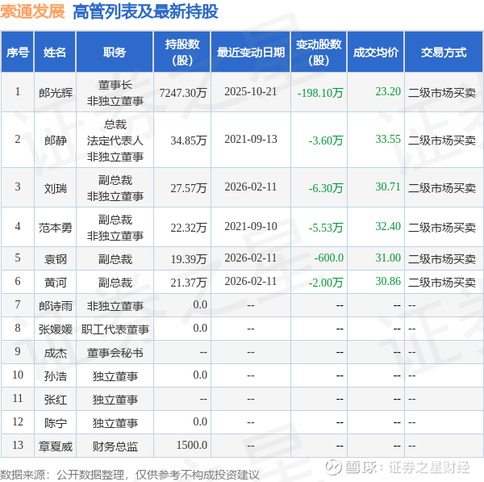Click the 高管列表及最新持股 heading
The image size is (484, 482).
pos(145,11)
